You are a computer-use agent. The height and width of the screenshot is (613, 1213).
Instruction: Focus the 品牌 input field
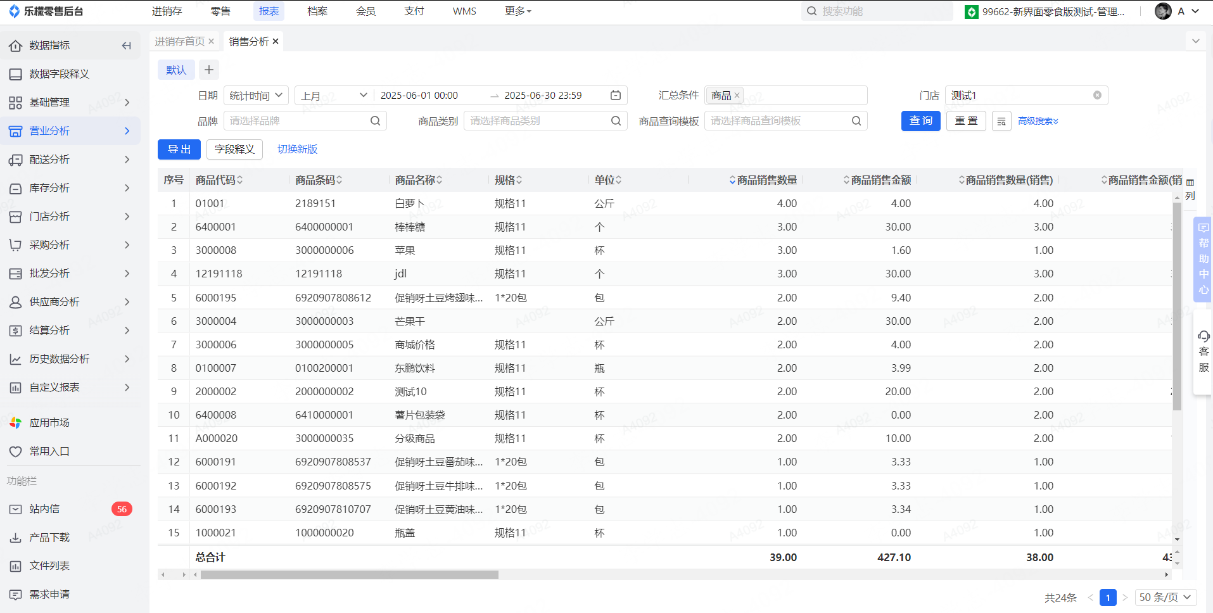click(305, 121)
